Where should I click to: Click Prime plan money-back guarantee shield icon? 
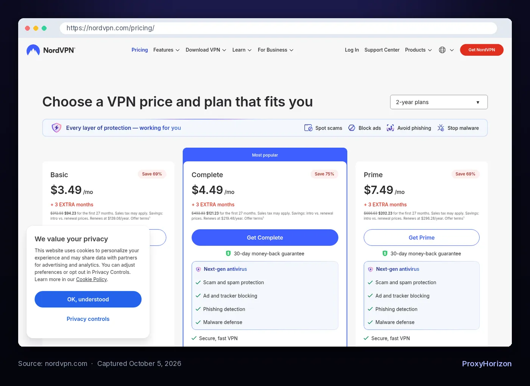tap(385, 253)
